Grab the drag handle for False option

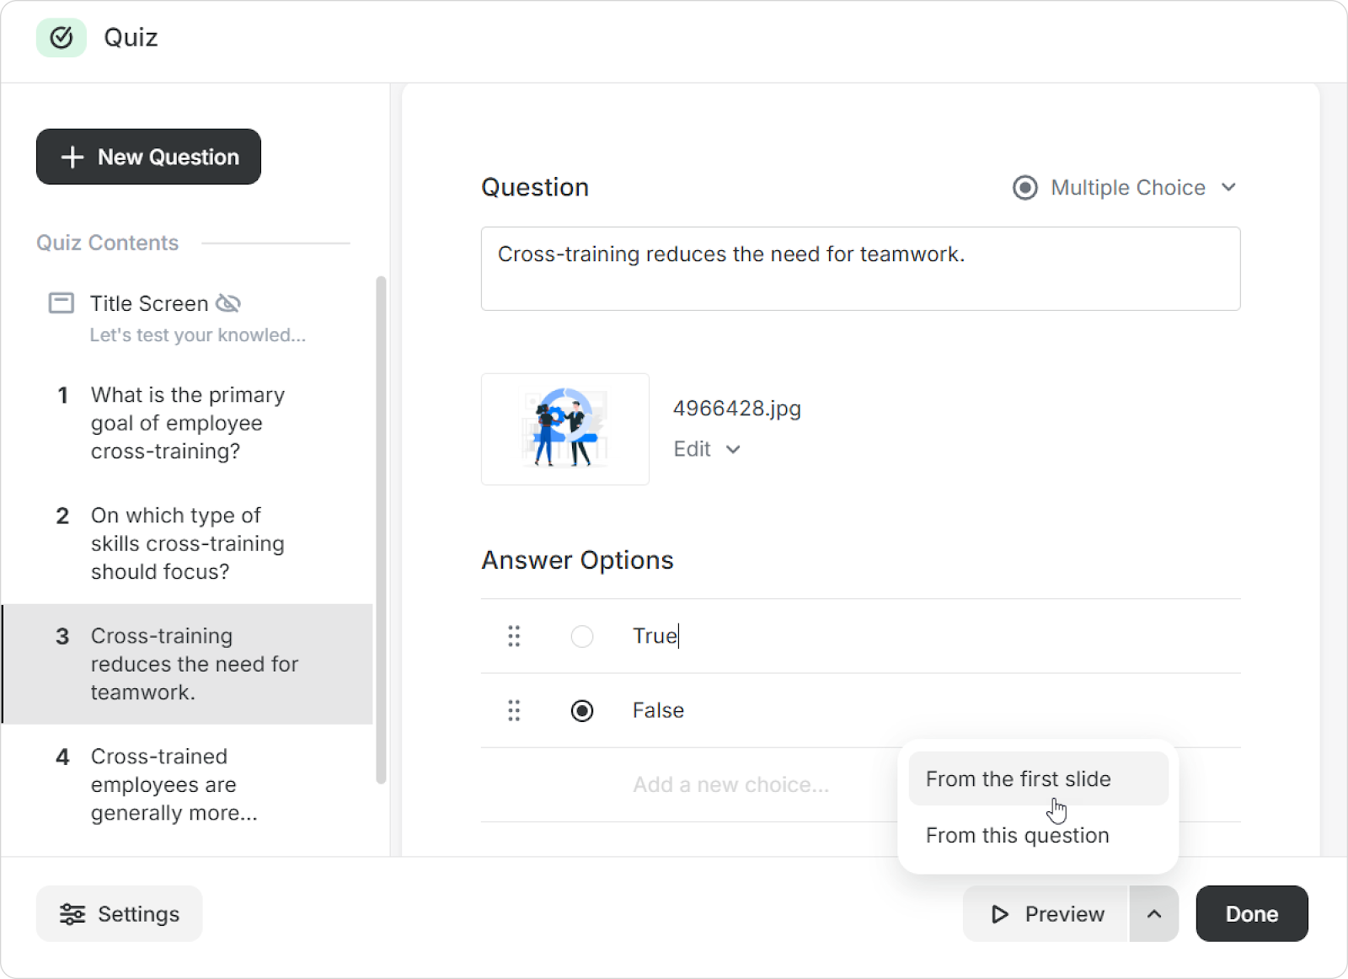[x=514, y=711]
